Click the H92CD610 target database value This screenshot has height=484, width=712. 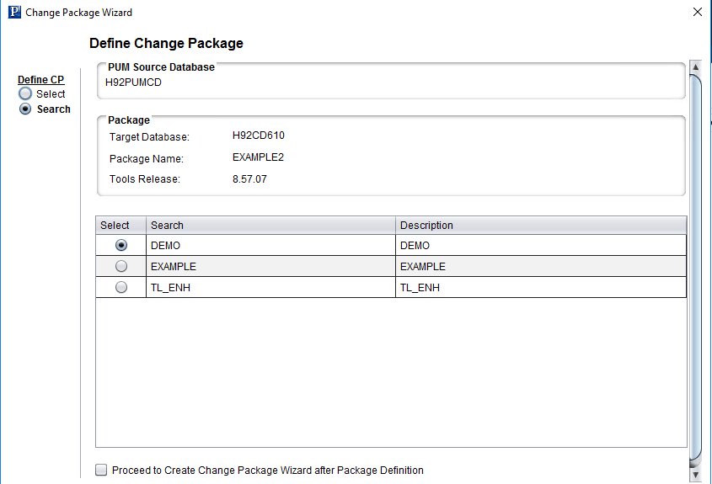point(259,136)
